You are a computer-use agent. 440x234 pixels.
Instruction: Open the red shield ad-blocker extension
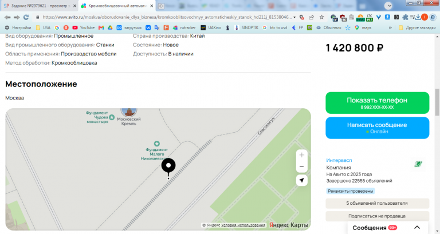[x=343, y=18]
